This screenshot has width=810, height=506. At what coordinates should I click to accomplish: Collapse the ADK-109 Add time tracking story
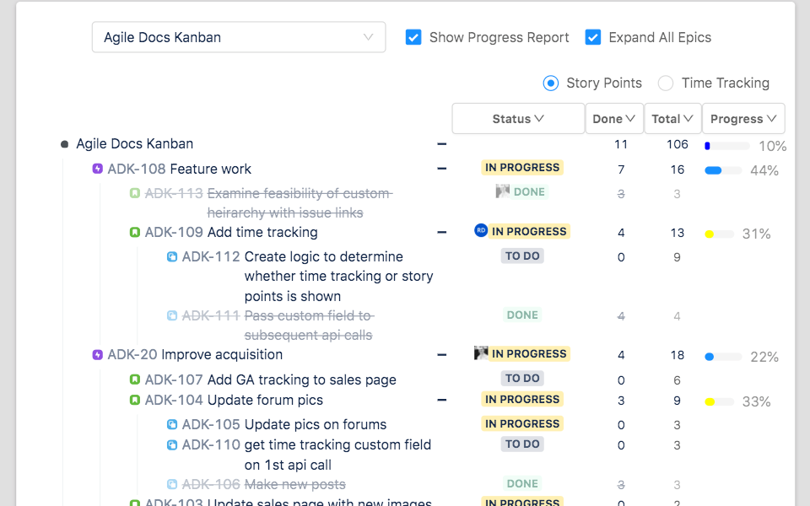pos(441,233)
